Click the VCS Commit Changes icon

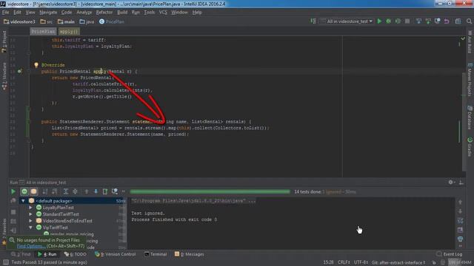428,21
